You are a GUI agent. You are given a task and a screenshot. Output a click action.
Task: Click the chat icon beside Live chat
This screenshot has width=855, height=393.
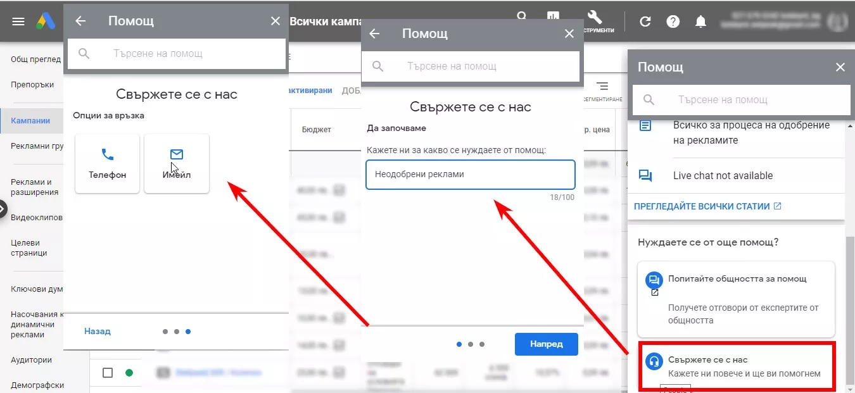point(645,176)
